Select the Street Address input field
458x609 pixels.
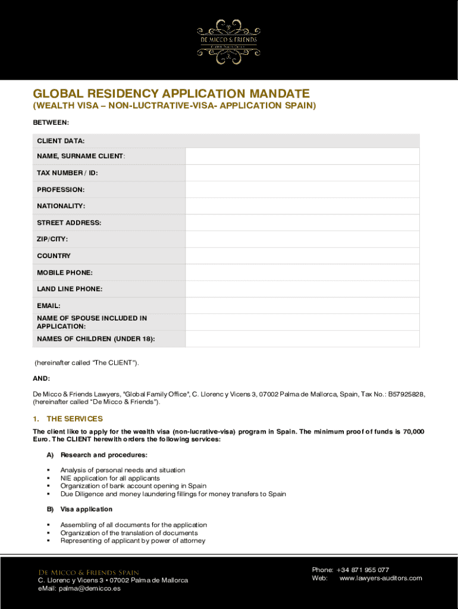tap(302, 222)
